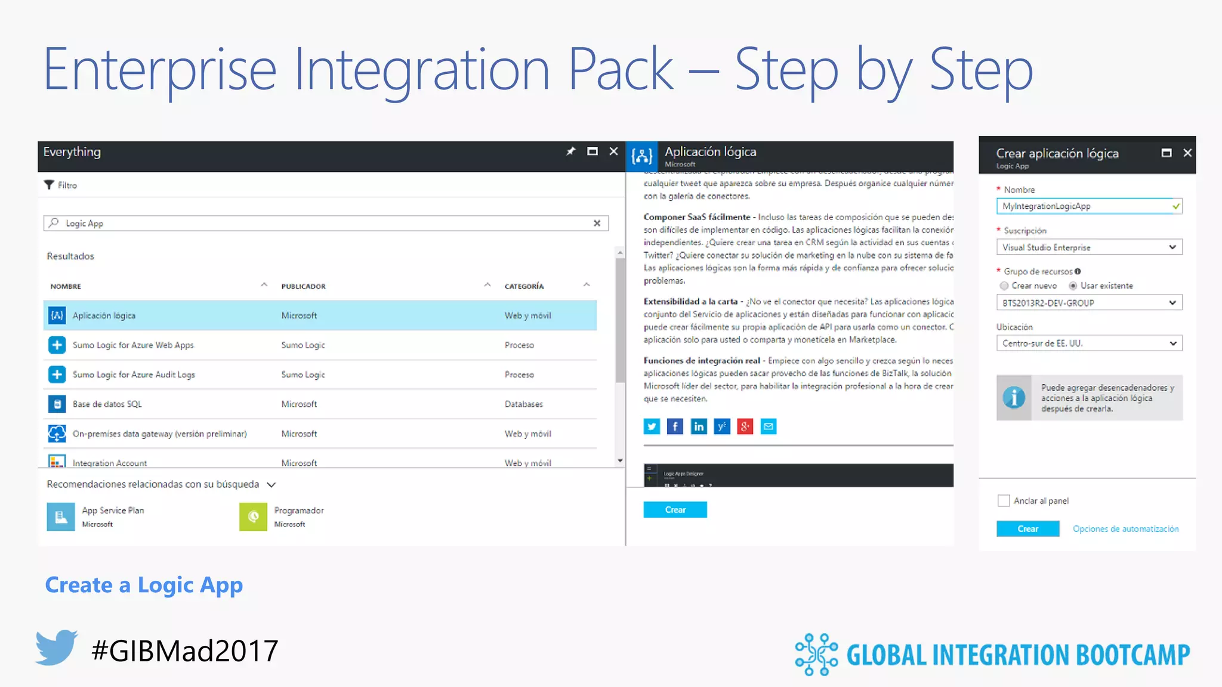Click Base de datos SQL icon

pos(57,404)
